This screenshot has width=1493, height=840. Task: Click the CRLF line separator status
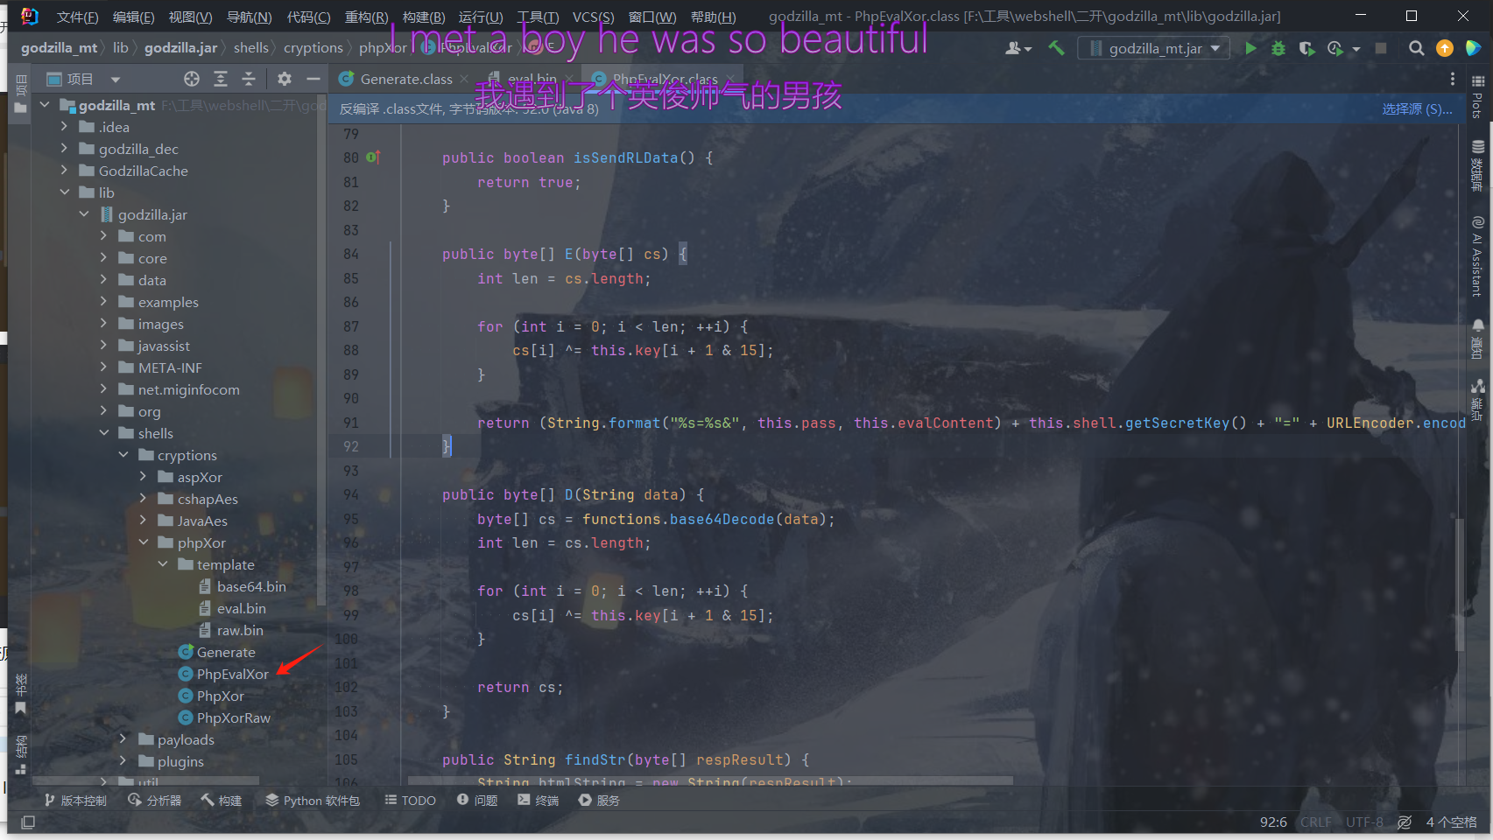pos(1315,822)
